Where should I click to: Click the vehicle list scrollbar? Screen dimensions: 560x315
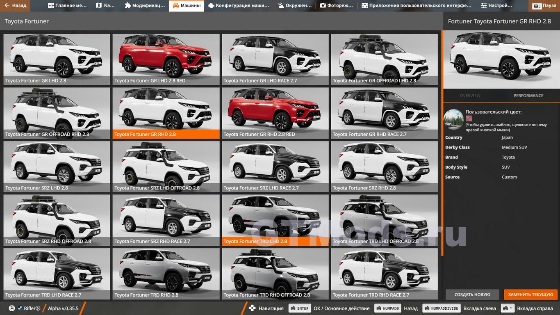pyautogui.click(x=442, y=143)
